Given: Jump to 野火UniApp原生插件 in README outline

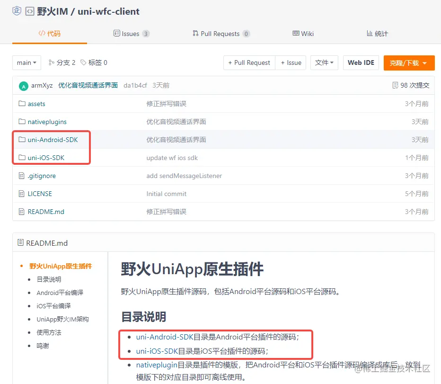Looking at the screenshot, I should click(61, 266).
